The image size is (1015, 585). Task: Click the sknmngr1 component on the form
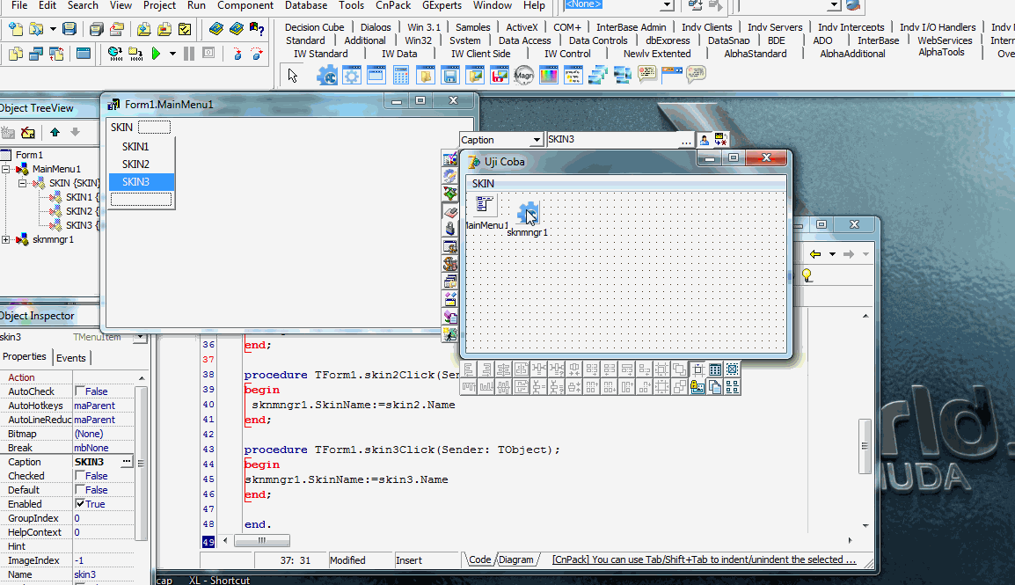(528, 212)
